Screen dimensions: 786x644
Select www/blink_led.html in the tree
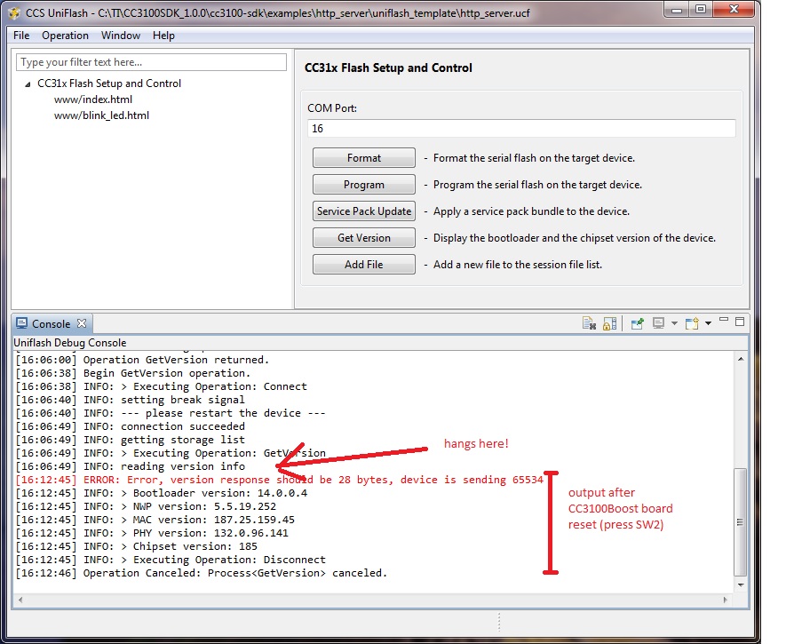pyautogui.click(x=101, y=115)
